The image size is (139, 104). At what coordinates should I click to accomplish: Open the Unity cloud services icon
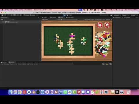(111, 15)
